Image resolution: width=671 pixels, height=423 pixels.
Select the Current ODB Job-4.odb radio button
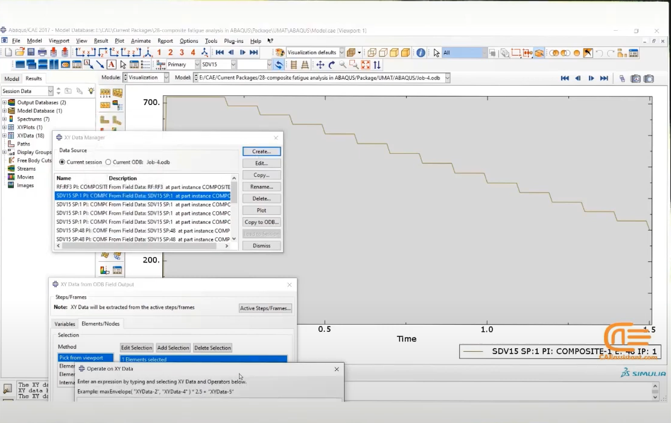coord(108,162)
